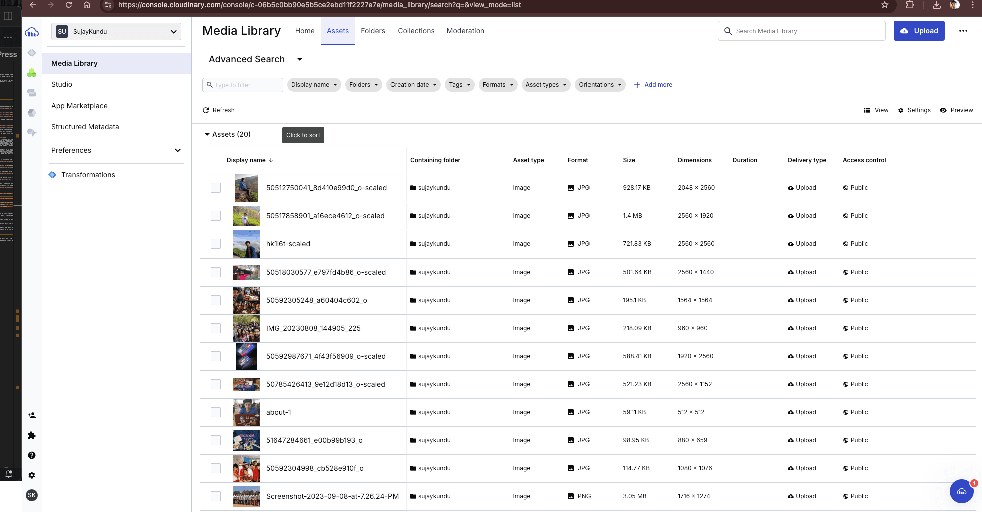Open the sidebar settings gear icon

pyautogui.click(x=32, y=475)
